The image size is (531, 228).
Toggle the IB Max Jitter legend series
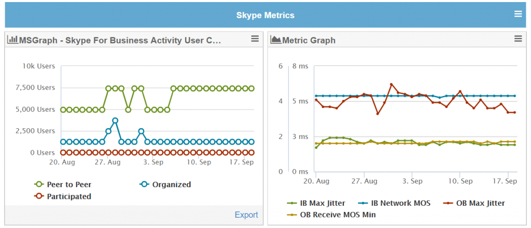pyautogui.click(x=316, y=203)
